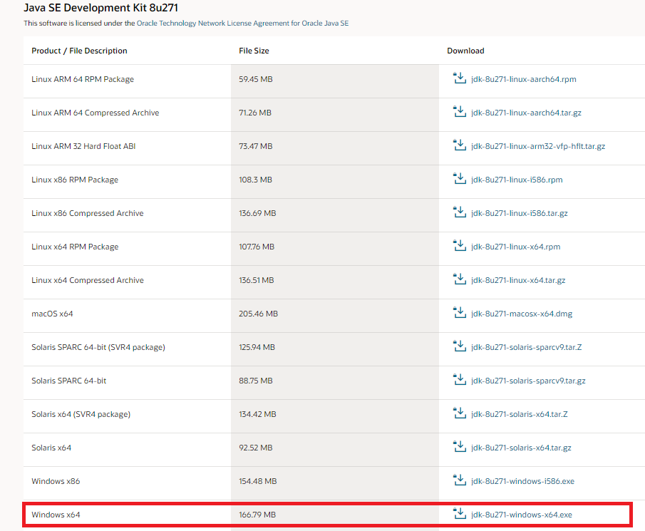Download jdk-8u271-linux-i586.tar.gz link

click(519, 213)
